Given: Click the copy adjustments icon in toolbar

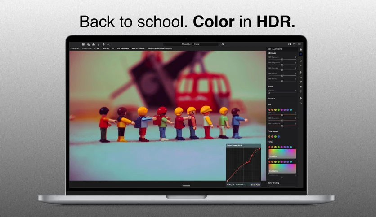Looking at the screenshot, I should click(x=89, y=44).
